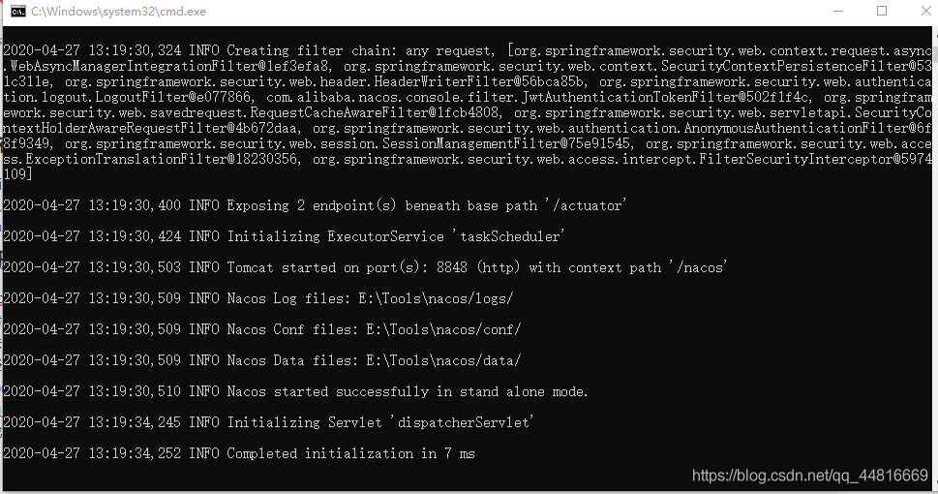Image resolution: width=938 pixels, height=494 pixels.
Task: Select the 'Nacos Data files' path line
Action: point(262,360)
